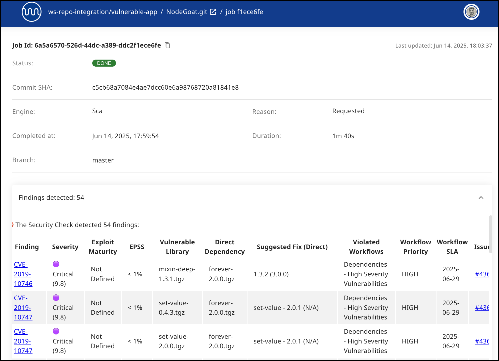Screen dimensions: 499x361
Task: Click purple severity dot for set-value-2.0.0
Action: pos(56,331)
